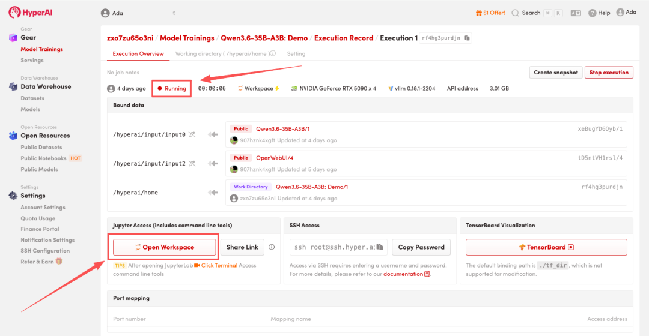The image size is (649, 336).
Task: Expand the Ada account switcher dropdown
Action: [x=174, y=13]
